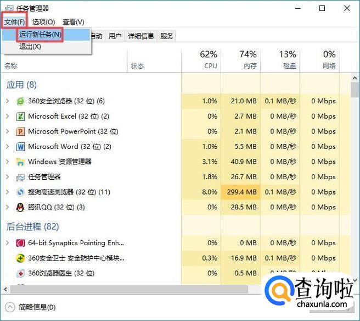
Task: Click the vertical scrollbar up arrow
Action: pos(355,79)
